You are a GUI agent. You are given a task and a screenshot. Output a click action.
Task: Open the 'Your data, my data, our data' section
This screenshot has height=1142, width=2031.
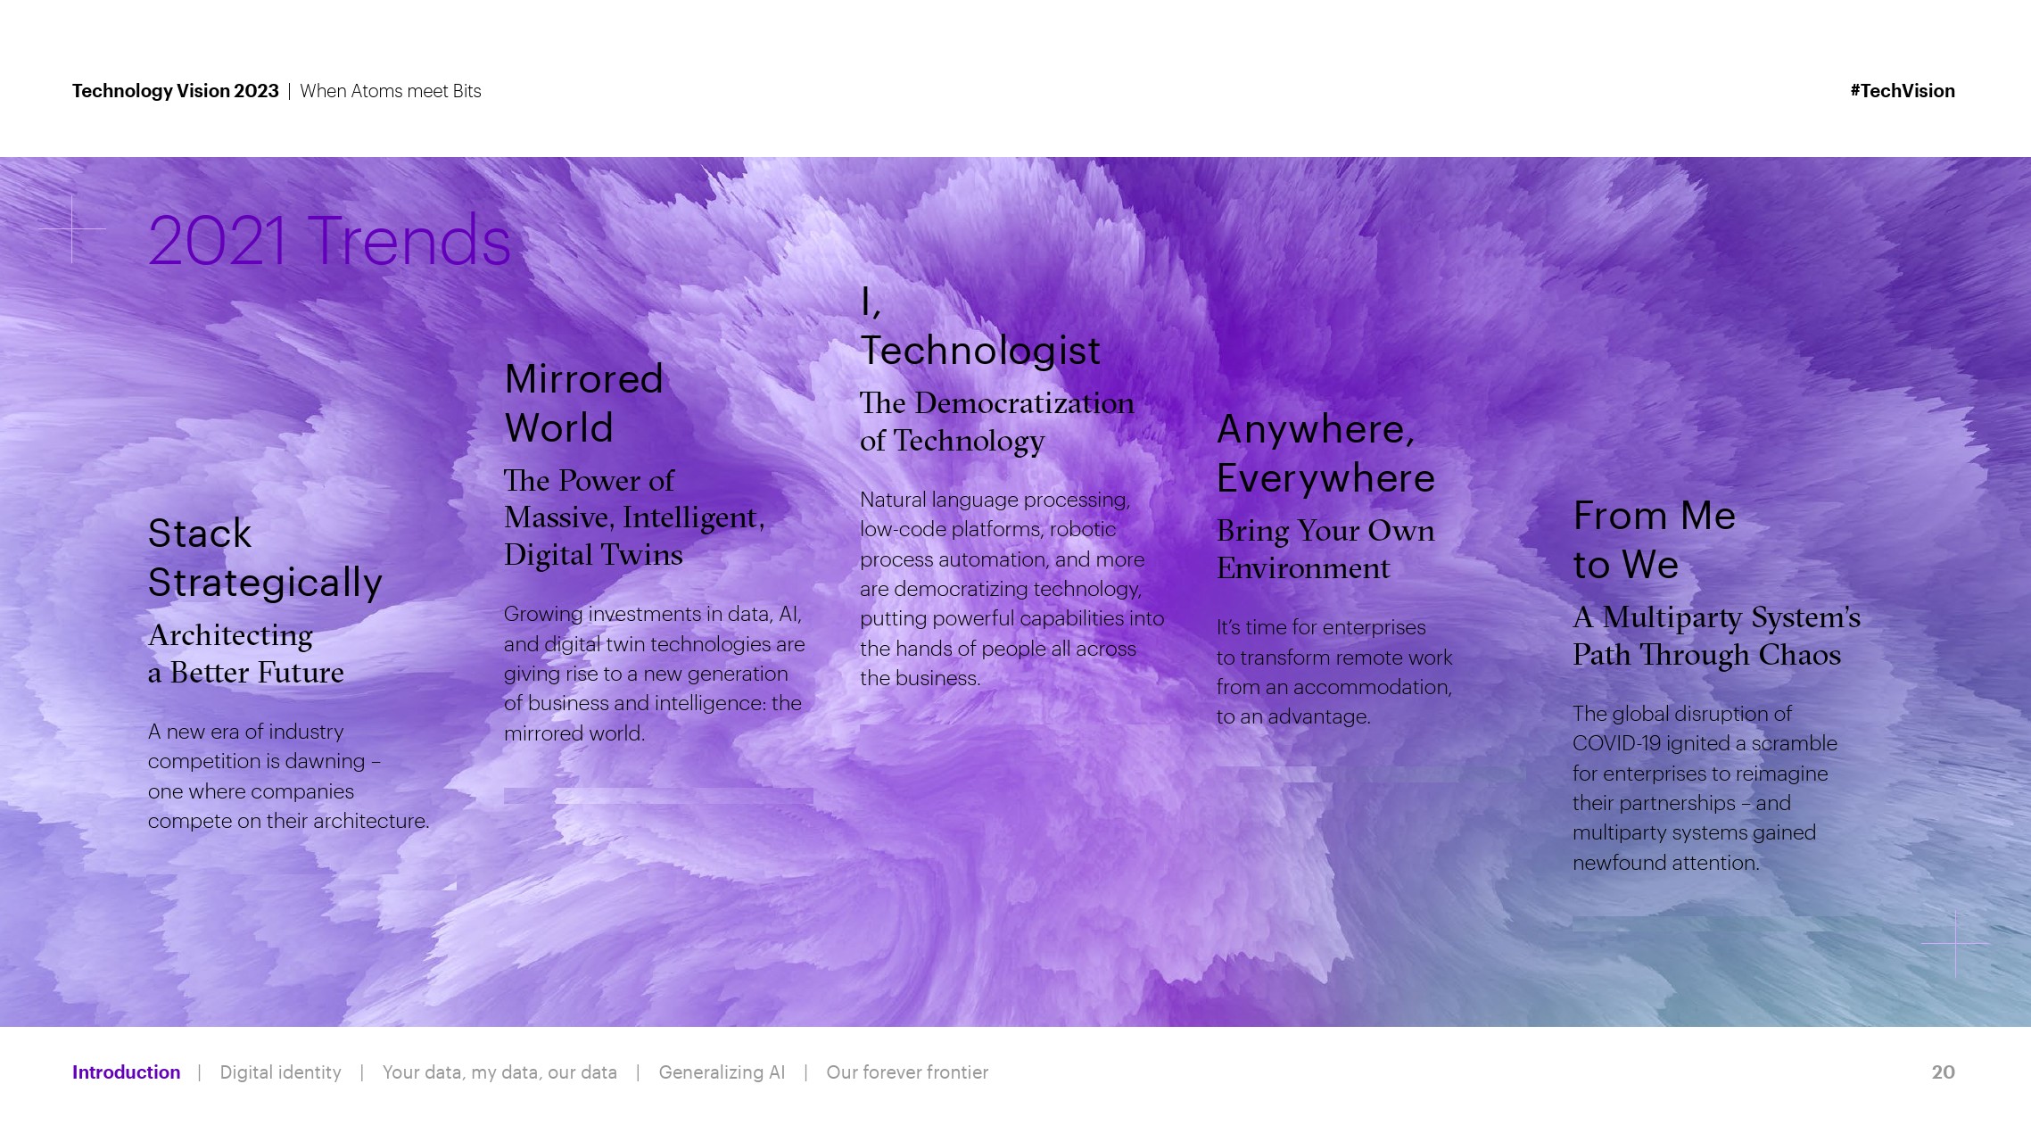coord(499,1072)
